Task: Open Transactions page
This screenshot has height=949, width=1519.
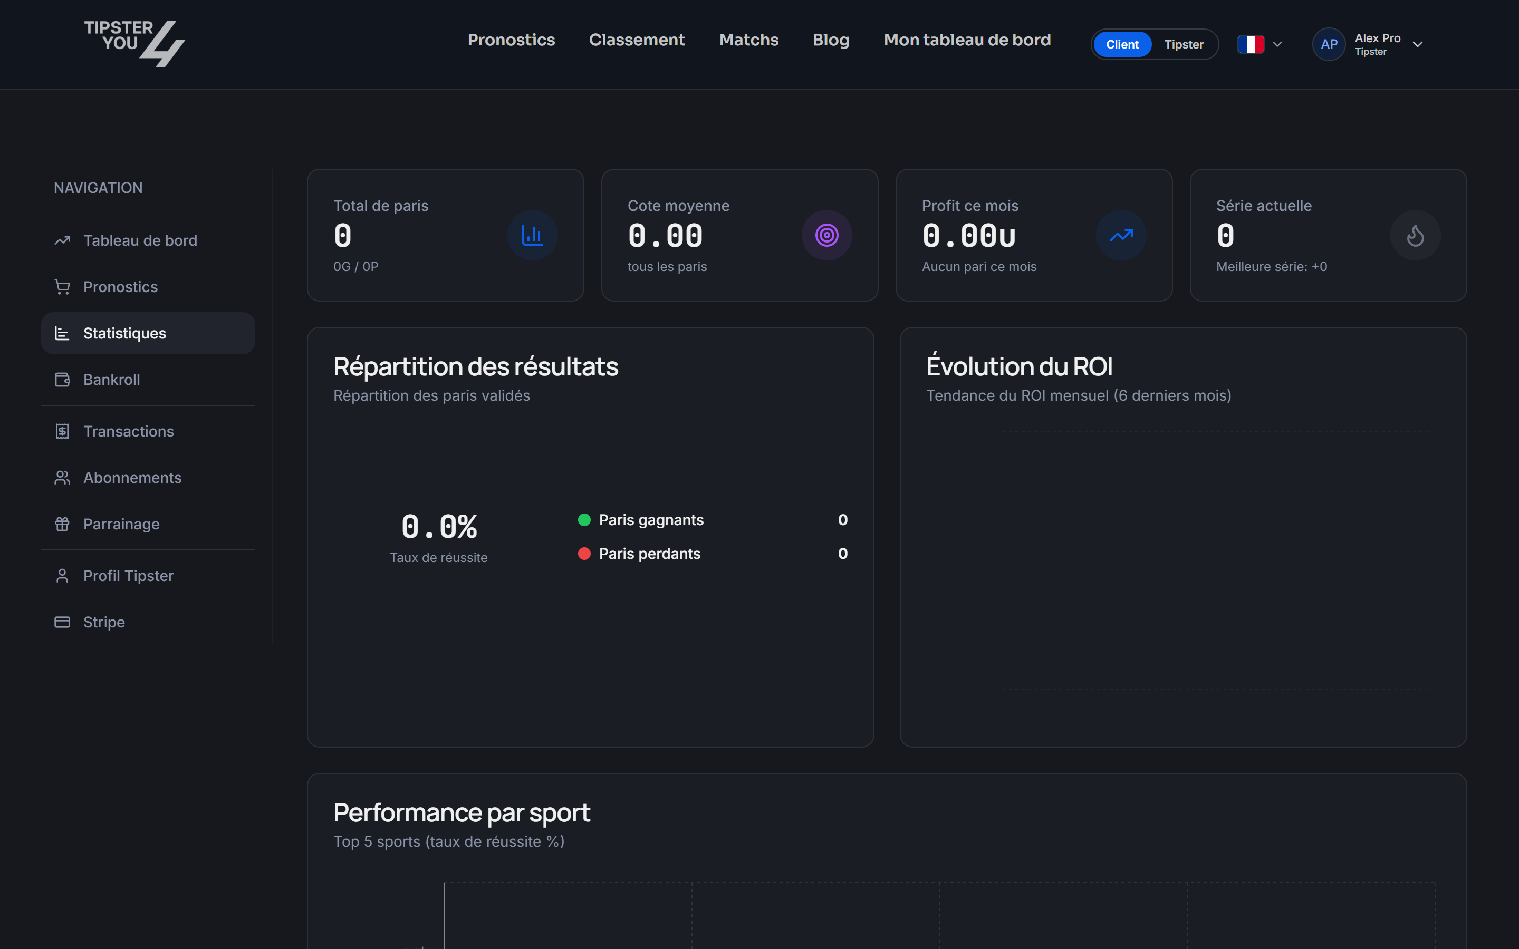Action: (148, 431)
